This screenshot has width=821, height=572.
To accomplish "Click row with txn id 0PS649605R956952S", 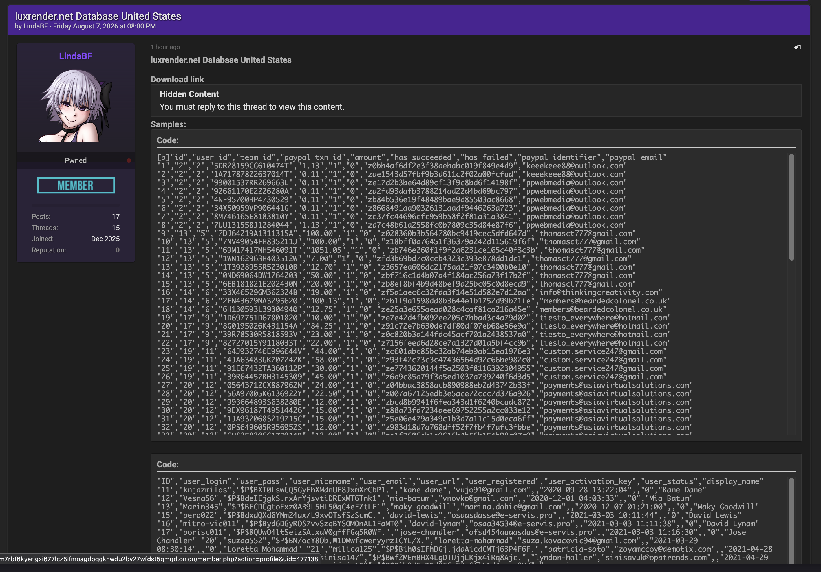I will click(x=425, y=428).
